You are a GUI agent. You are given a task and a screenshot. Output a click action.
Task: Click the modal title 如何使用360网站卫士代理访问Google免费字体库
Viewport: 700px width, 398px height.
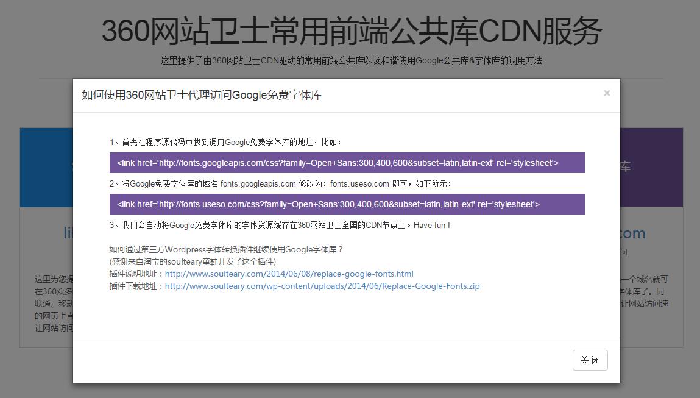(x=202, y=95)
